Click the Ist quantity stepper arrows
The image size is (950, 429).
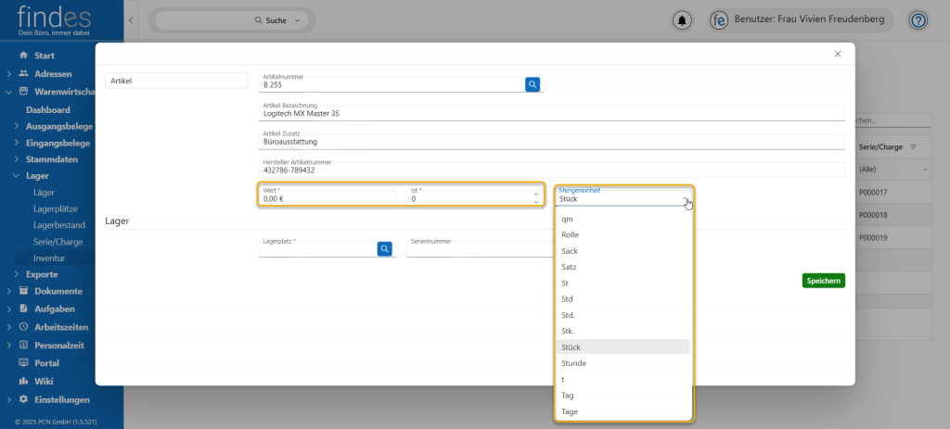[535, 198]
